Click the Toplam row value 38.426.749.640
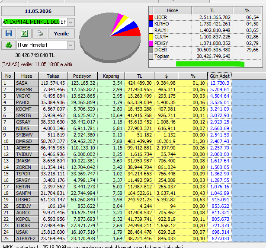Viewport: 266px width, 248px height. 213,56
